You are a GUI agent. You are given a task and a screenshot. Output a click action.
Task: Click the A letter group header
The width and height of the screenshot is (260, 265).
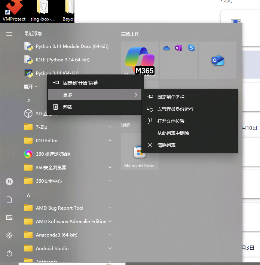click(28, 195)
